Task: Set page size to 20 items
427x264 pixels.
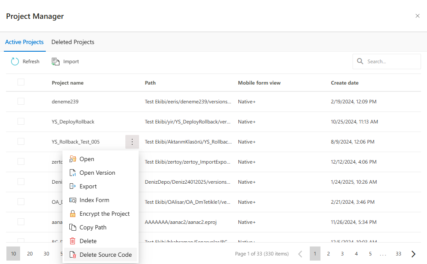Action: tap(30, 254)
